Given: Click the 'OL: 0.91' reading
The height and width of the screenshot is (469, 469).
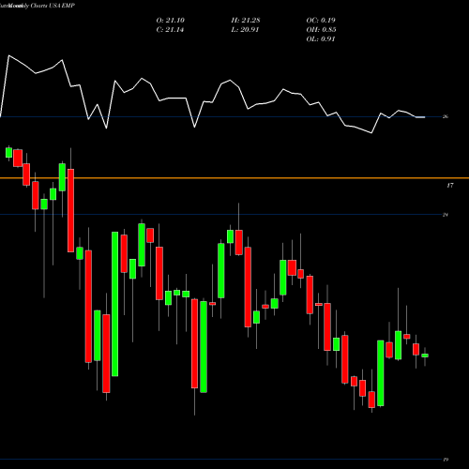Looking at the screenshot, I should 321,38.
